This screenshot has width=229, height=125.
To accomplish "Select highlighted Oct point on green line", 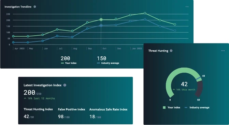I will click(x=101, y=20).
